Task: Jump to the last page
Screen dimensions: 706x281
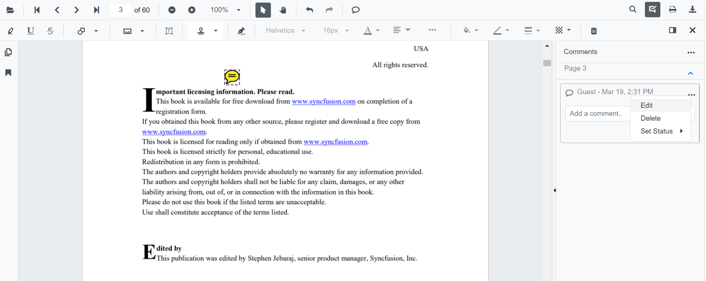Action: 96,10
